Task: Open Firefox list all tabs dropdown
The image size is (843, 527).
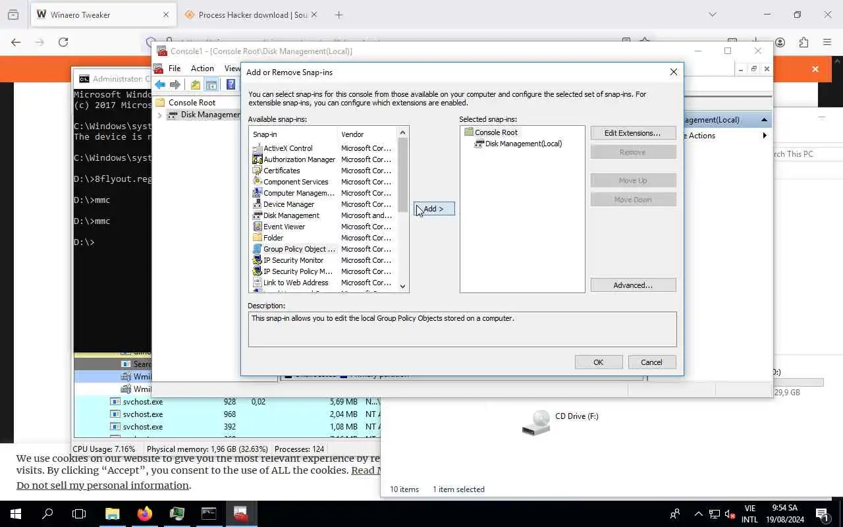Action: [x=712, y=14]
